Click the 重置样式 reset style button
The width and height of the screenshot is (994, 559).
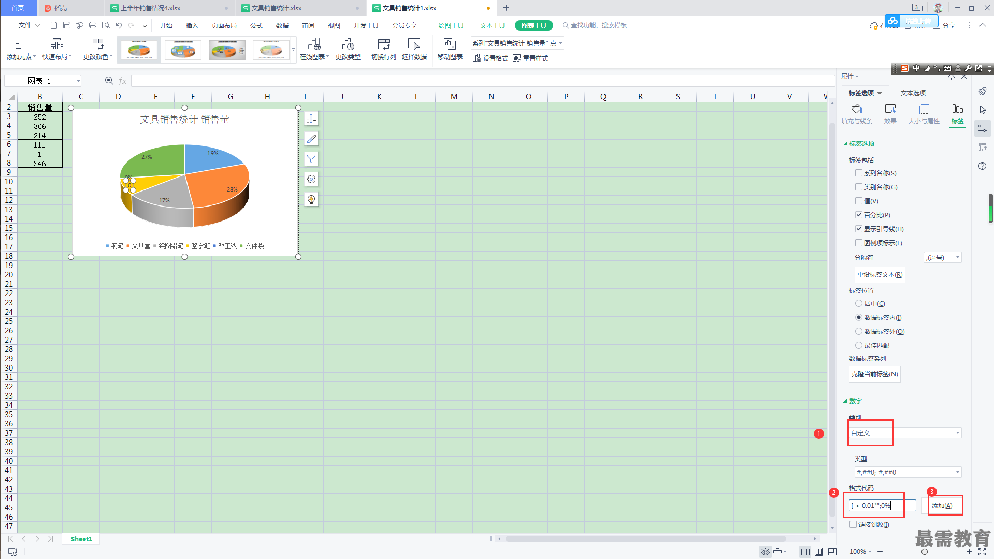[530, 58]
